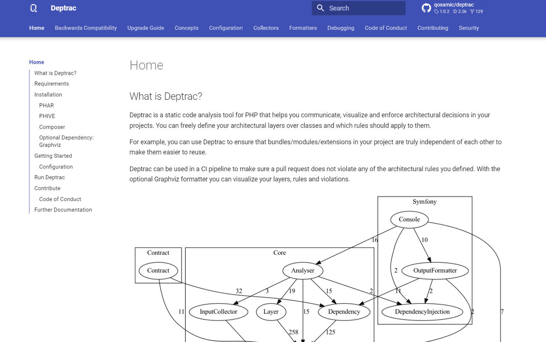The height and width of the screenshot is (342, 546).
Task: Jump to Contribute section in sidebar
Action: click(47, 188)
